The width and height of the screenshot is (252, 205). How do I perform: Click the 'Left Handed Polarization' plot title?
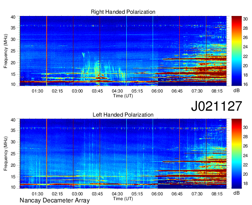pos(123,115)
